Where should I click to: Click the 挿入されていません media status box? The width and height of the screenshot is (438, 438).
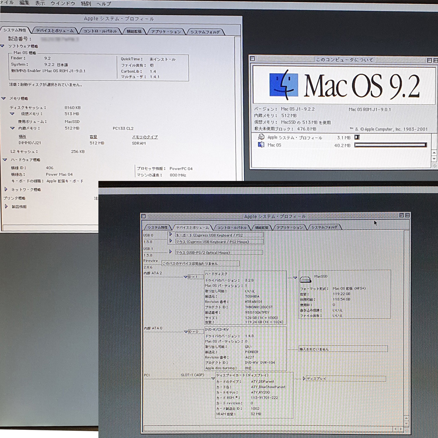coord(343,349)
